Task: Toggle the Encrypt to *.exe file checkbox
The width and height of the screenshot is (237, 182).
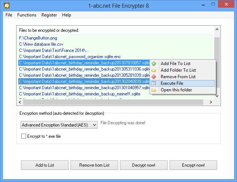Action: tap(23, 136)
